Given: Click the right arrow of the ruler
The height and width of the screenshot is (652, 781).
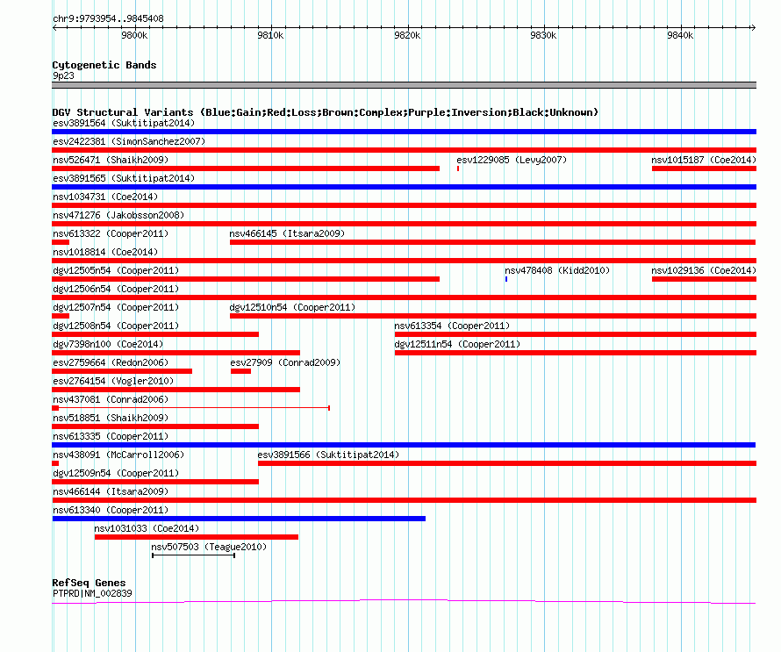Looking at the screenshot, I should (753, 27).
